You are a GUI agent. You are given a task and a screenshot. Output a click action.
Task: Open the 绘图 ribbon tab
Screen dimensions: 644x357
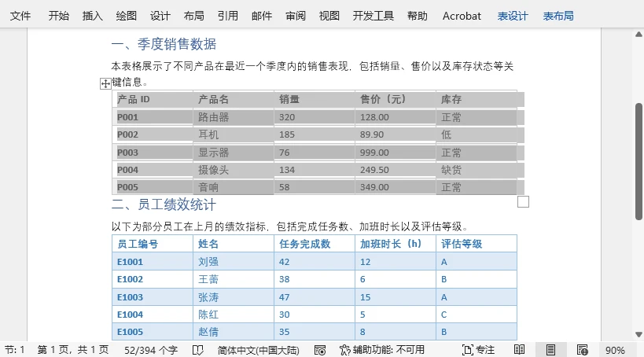pyautogui.click(x=126, y=16)
